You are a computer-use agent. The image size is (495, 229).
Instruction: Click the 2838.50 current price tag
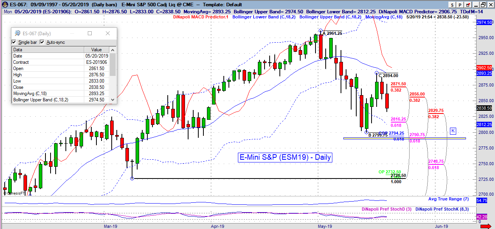[484, 108]
